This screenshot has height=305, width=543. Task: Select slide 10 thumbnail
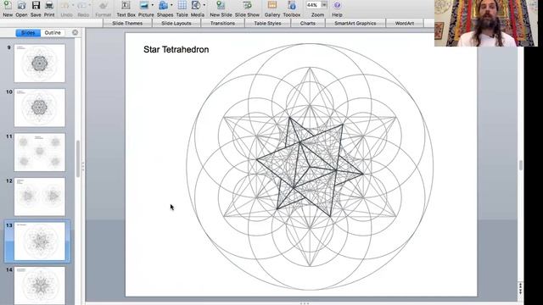[x=40, y=108]
